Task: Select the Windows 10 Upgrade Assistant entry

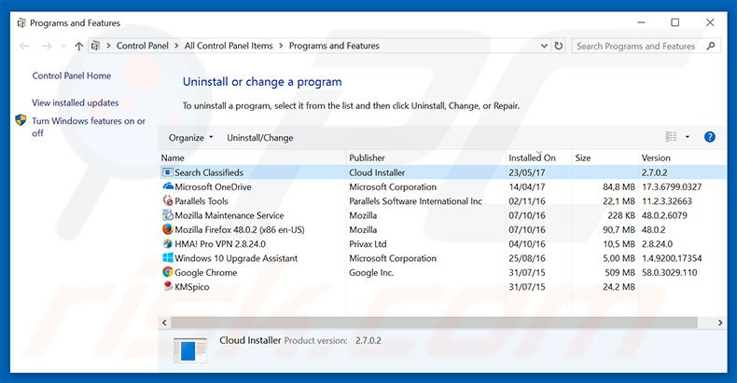Action: (236, 258)
